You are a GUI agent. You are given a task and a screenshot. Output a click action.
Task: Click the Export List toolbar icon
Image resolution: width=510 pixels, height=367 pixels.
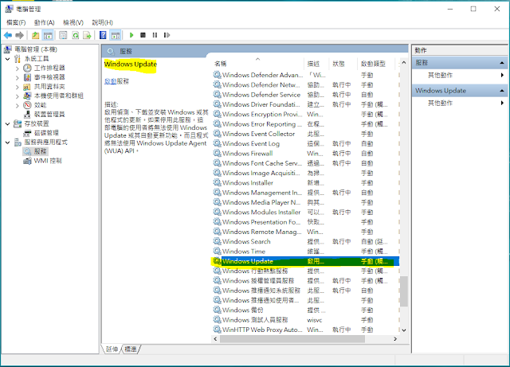click(x=87, y=35)
